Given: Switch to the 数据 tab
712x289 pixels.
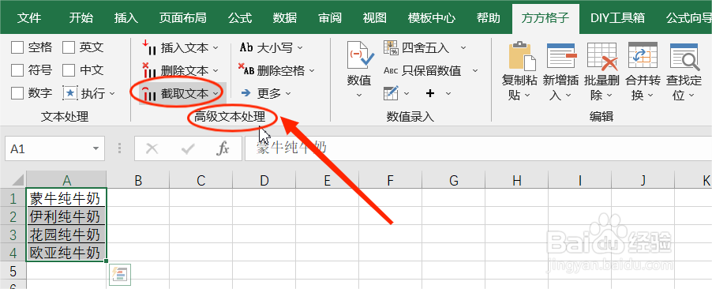Looking at the screenshot, I should point(285,17).
